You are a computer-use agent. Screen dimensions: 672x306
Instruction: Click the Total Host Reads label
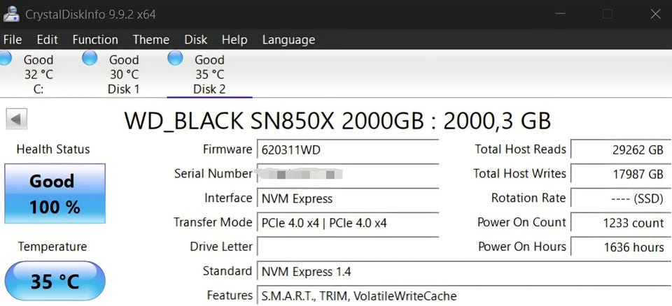coord(520,150)
